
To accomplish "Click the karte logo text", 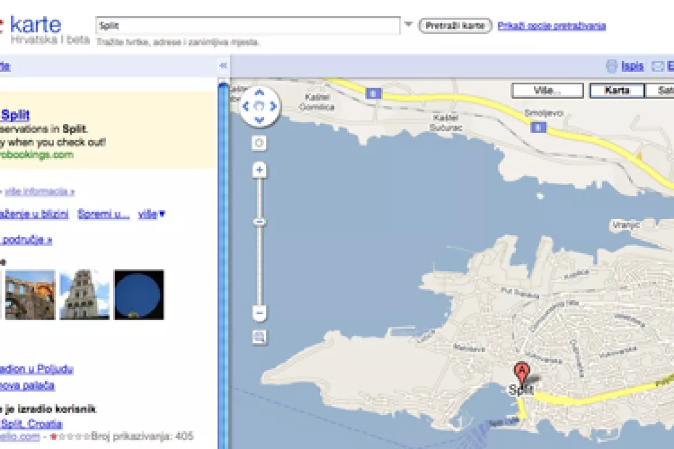I will click(x=36, y=24).
